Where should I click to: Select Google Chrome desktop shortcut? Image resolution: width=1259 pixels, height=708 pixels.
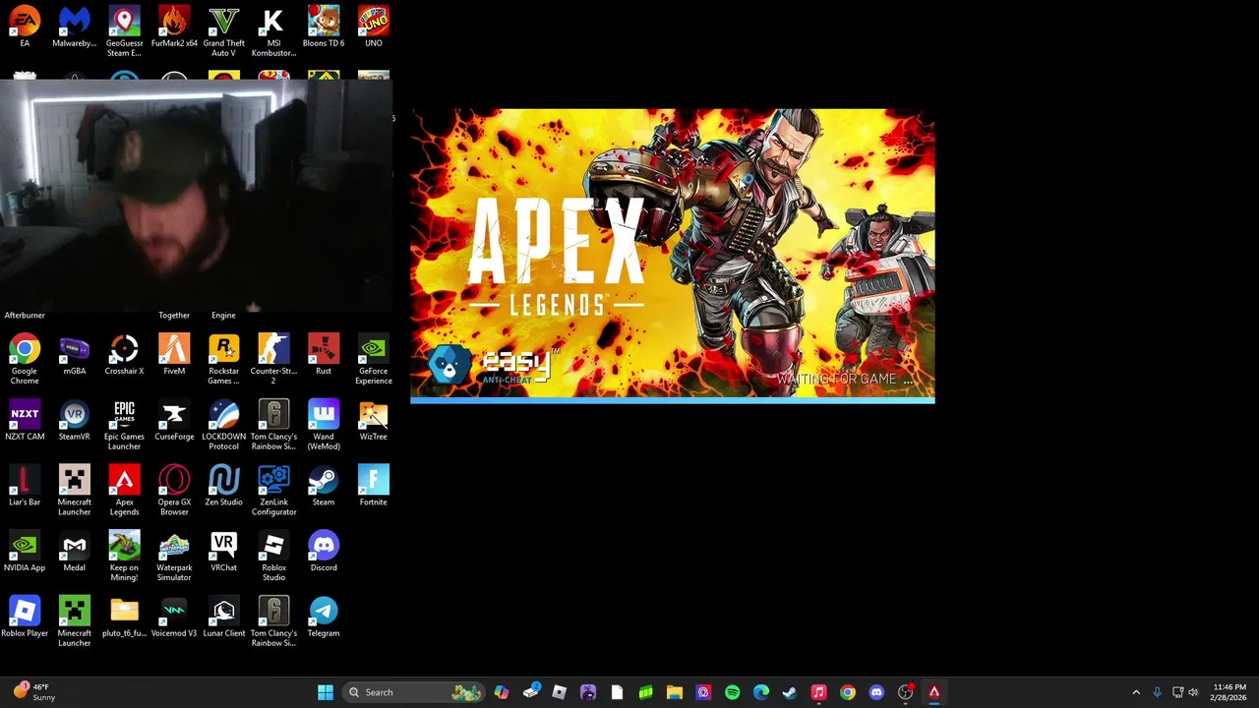(x=25, y=359)
